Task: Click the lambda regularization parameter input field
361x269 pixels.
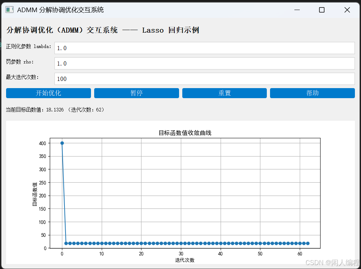Action: (x=204, y=48)
